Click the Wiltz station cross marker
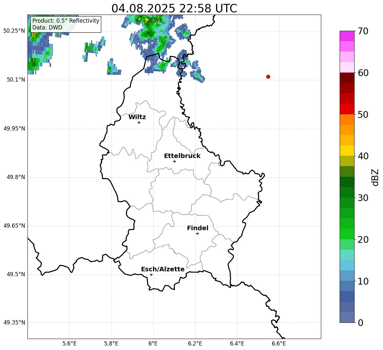Viewport: 383px width, 350px height. [x=139, y=122]
